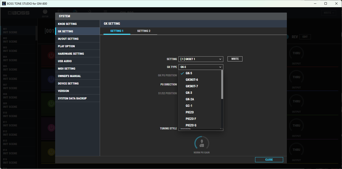Switch to the SETTING 1 tab
Screen dimensions: 342x169
117,31
